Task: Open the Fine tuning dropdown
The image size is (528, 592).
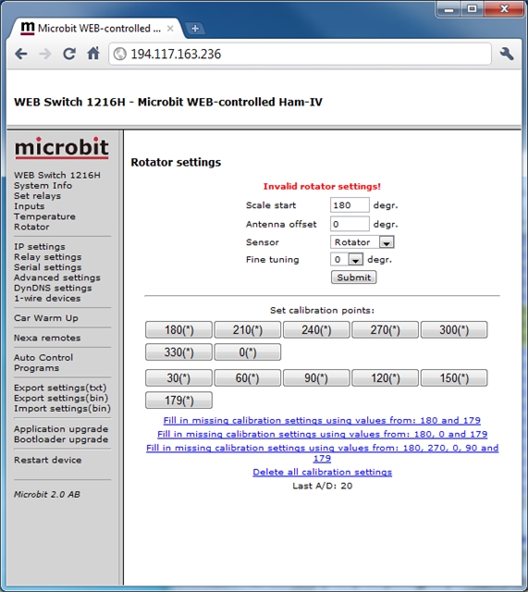Action: point(347,259)
